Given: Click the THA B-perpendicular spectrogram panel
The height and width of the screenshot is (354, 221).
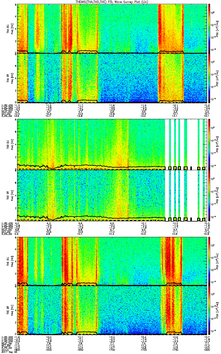Looking at the screenshot, I should pos(112,29).
